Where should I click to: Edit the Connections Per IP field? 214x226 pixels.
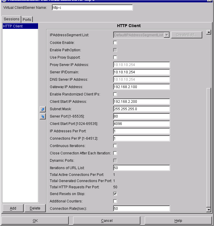click(141, 138)
